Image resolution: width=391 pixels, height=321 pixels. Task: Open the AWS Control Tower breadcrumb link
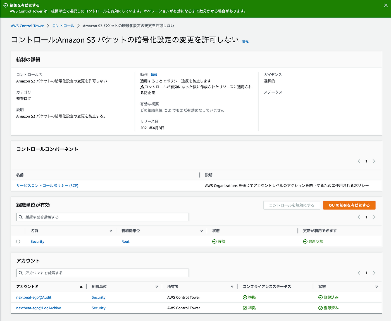[27, 26]
